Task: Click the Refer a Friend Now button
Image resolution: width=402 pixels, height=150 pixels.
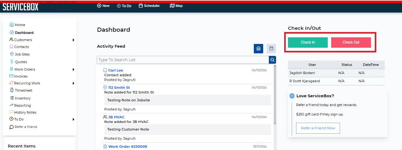Action: click(318, 128)
